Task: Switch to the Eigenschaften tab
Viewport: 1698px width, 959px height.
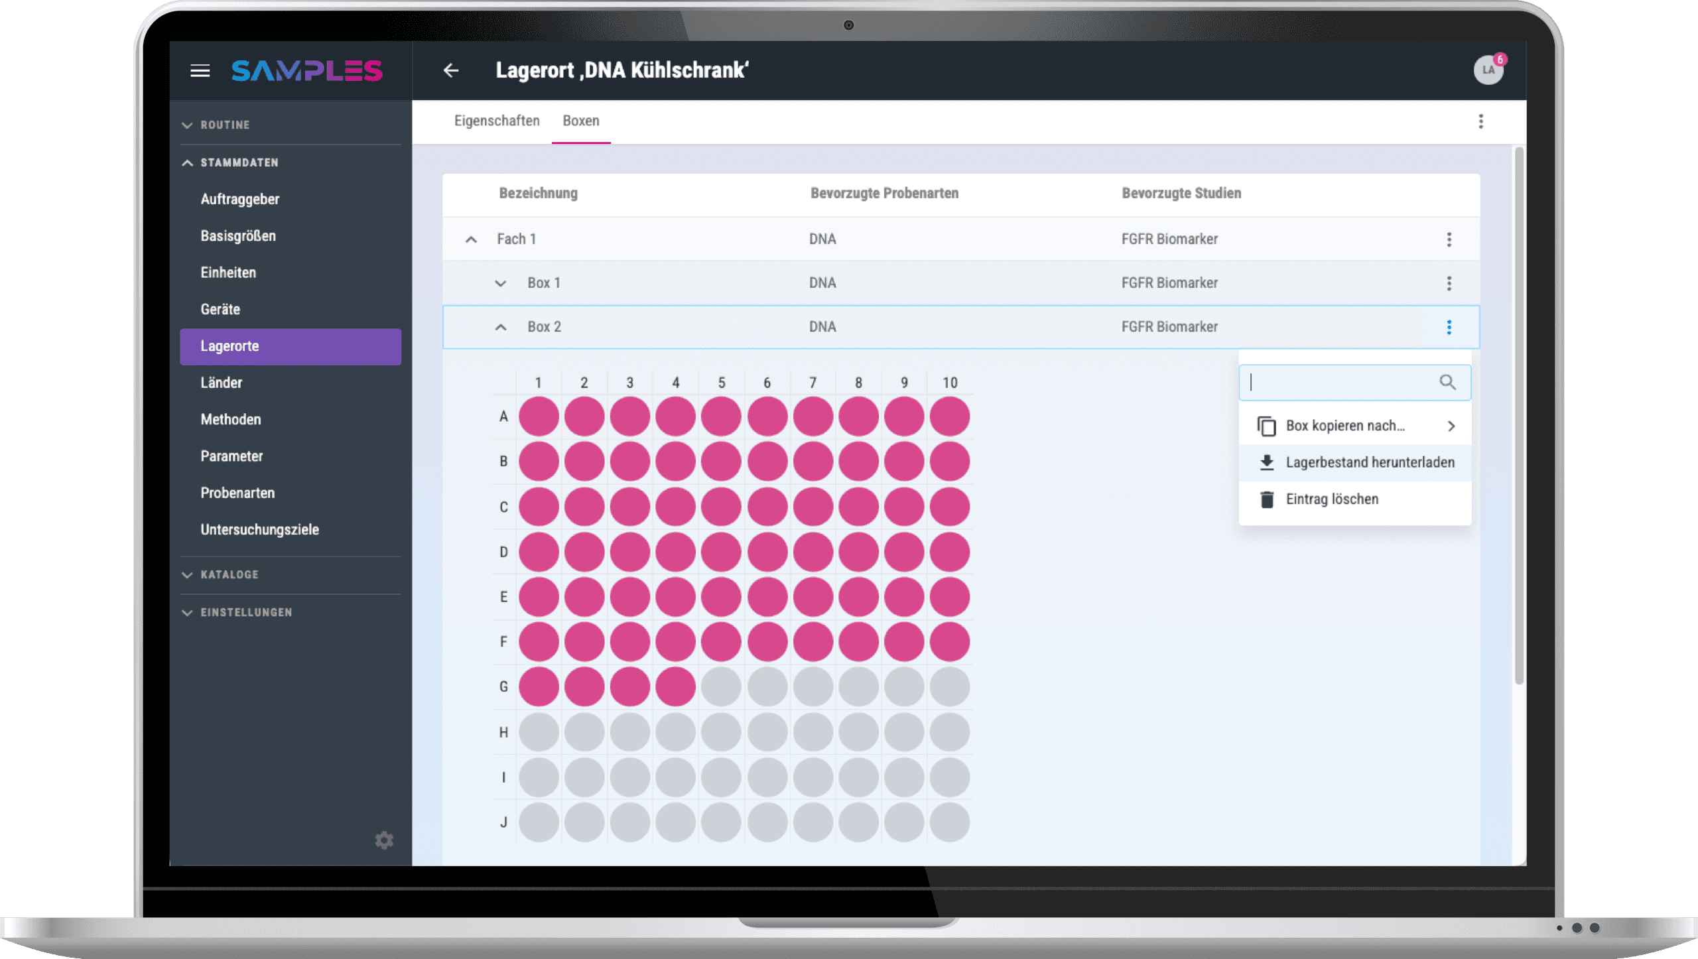Action: [496, 121]
